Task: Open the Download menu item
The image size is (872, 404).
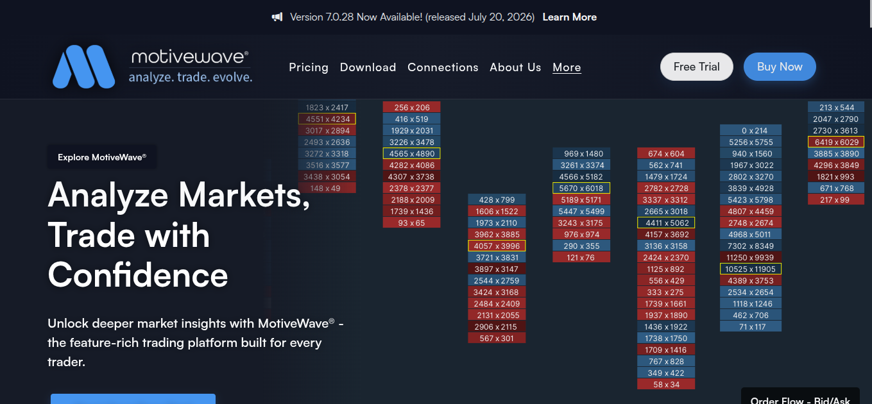Action: click(x=368, y=67)
